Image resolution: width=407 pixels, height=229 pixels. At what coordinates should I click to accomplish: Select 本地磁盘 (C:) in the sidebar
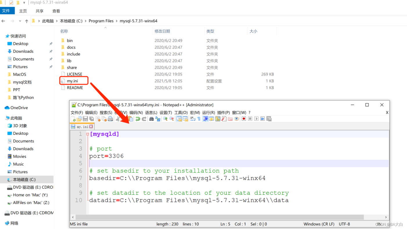pyautogui.click(x=24, y=180)
